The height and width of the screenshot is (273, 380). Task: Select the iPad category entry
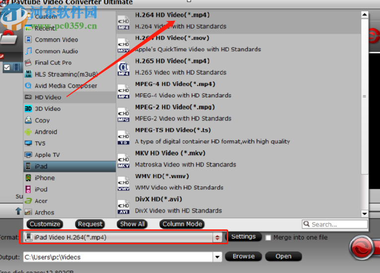tap(69, 166)
